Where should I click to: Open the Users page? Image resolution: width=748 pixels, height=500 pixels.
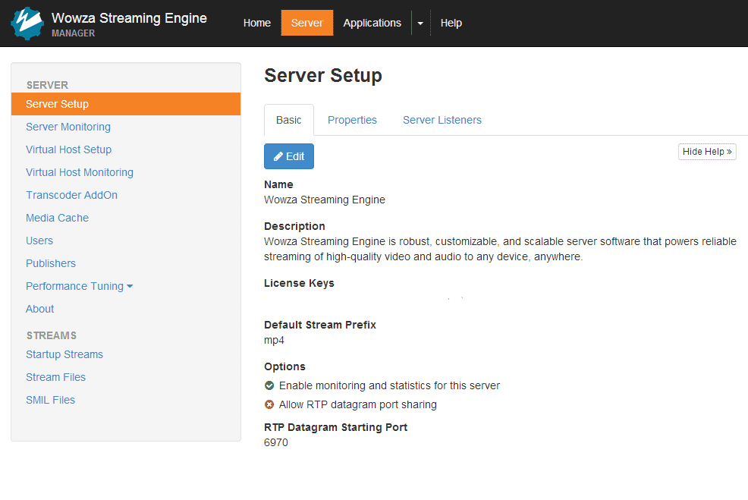[39, 241]
